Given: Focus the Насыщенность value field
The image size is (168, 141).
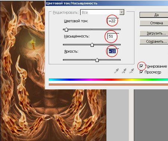Looking at the screenshot, I should coord(113,36).
